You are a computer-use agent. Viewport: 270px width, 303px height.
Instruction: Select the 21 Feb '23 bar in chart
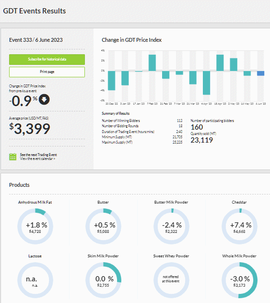tap(166, 75)
